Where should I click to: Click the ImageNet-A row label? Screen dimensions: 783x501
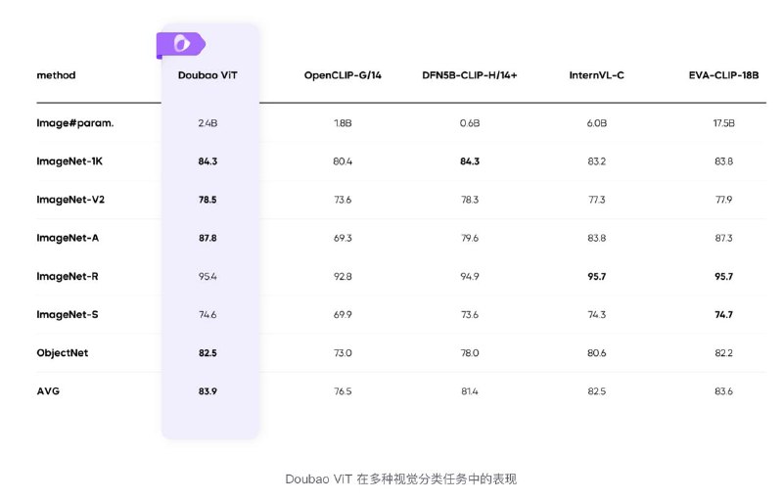[x=68, y=238]
